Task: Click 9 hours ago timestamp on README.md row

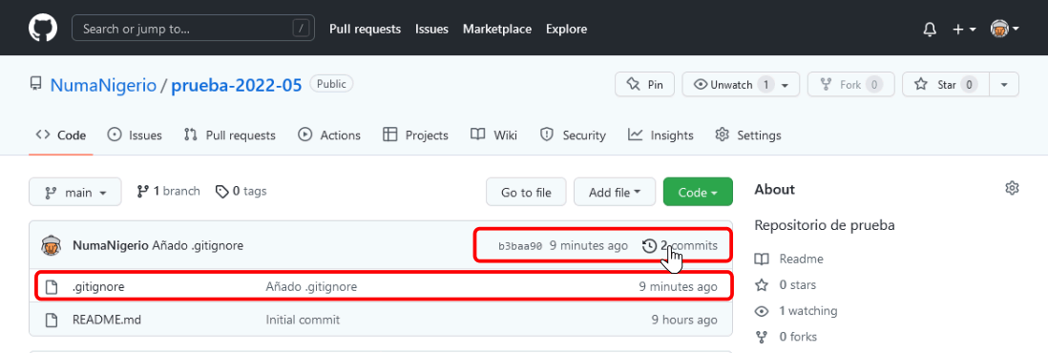Action: (684, 320)
